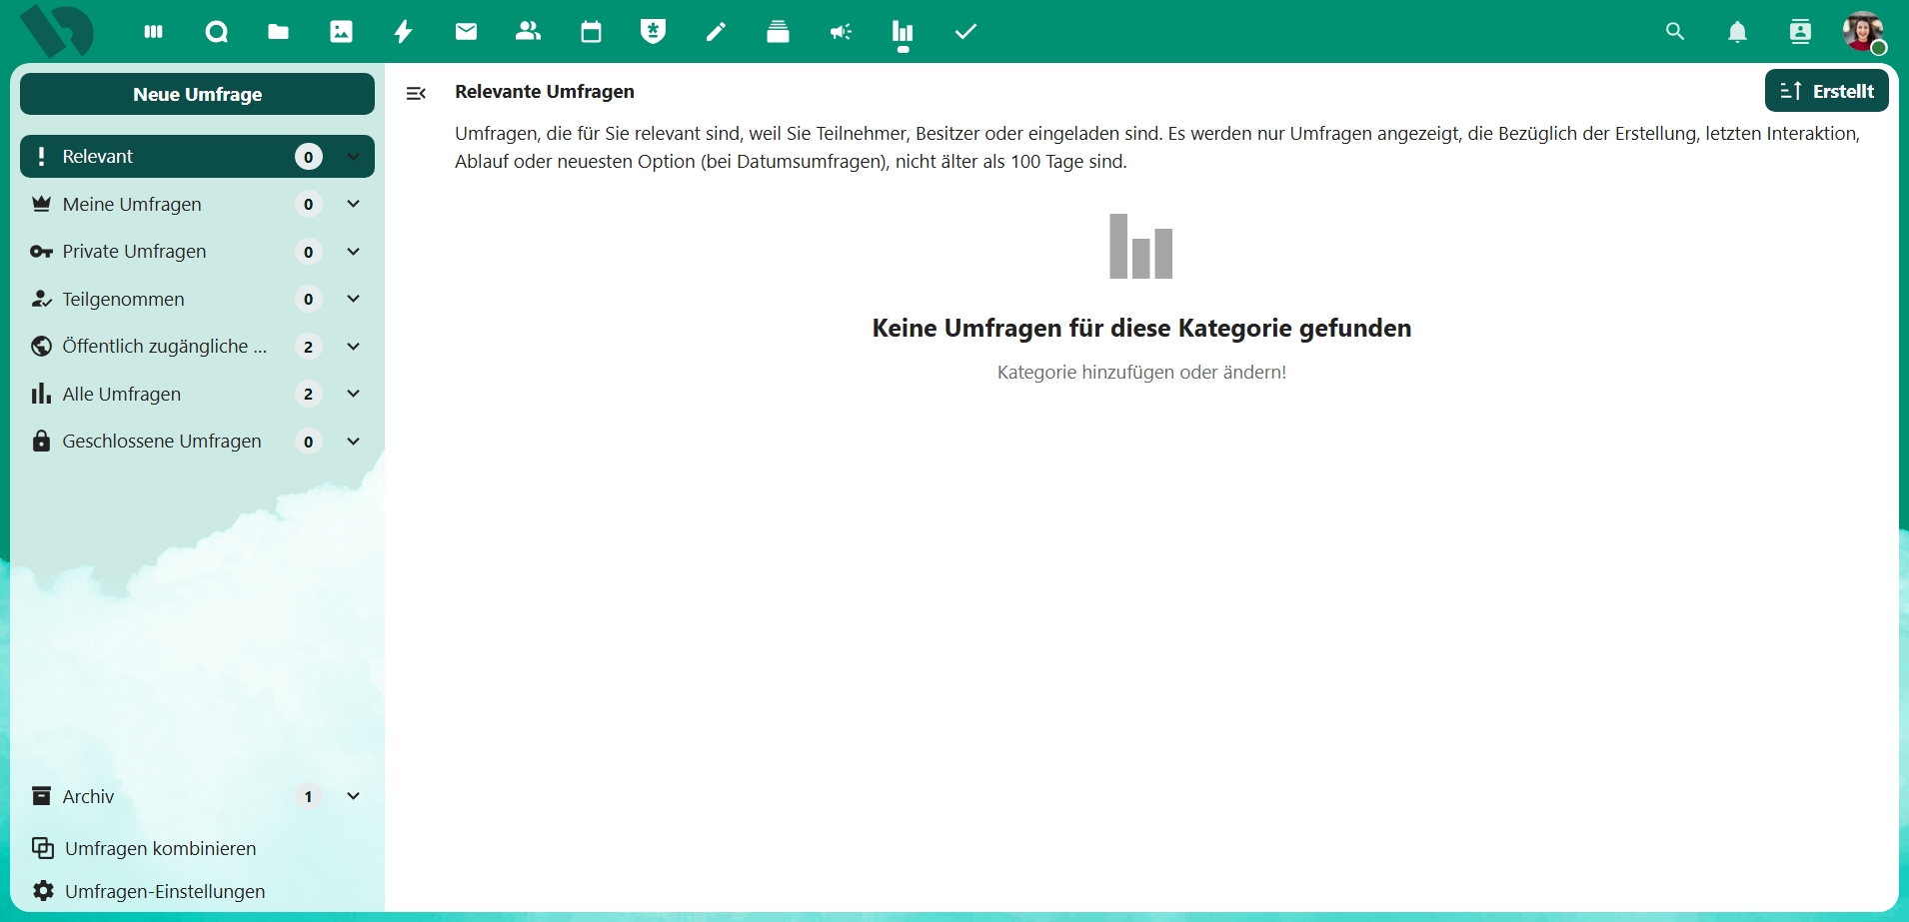
Task: Open the Talk app icon
Action: (216, 32)
